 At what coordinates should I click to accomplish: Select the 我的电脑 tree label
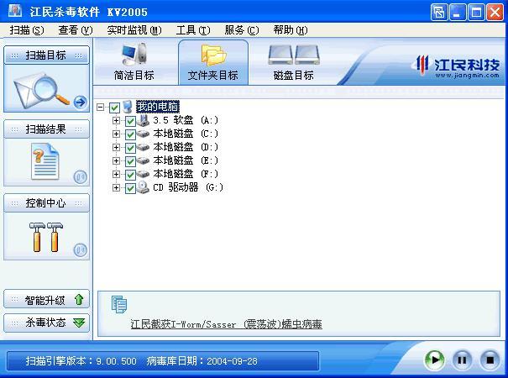(158, 107)
